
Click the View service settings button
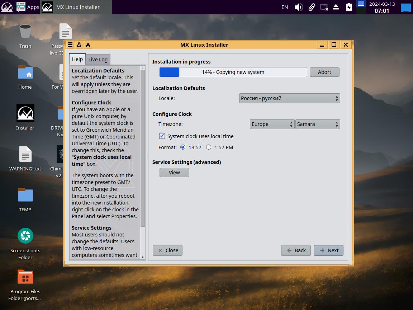[174, 173]
